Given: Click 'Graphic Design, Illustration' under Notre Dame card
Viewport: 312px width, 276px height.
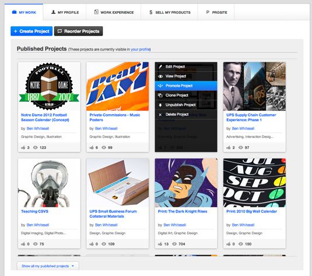Looking at the screenshot, I should 41,136.
